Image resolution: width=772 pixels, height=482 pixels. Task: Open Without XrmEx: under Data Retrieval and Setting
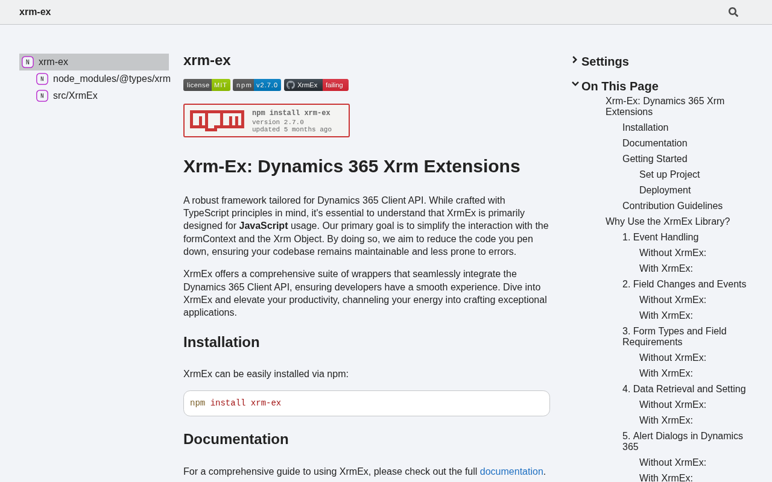coord(672,405)
